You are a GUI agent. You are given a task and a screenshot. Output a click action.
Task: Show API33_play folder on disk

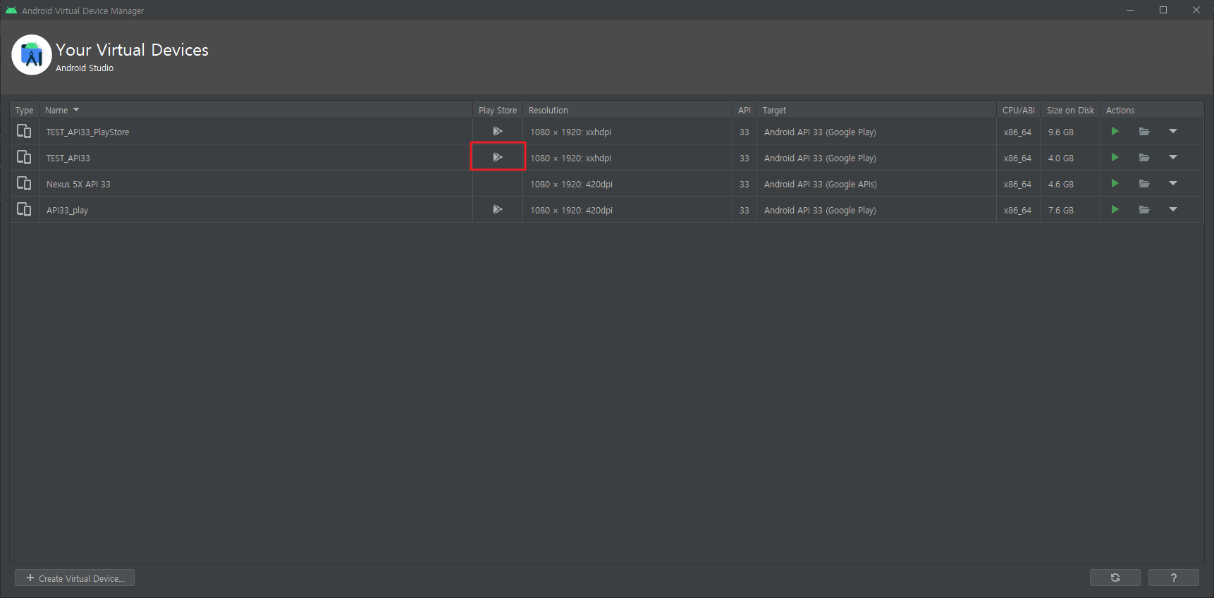[x=1144, y=210]
